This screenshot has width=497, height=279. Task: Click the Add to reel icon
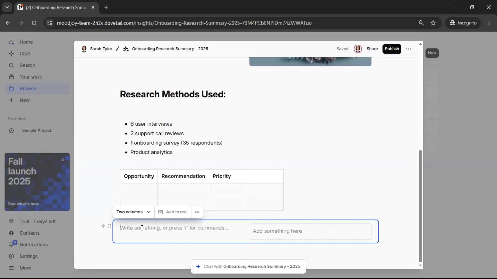pyautogui.click(x=160, y=212)
